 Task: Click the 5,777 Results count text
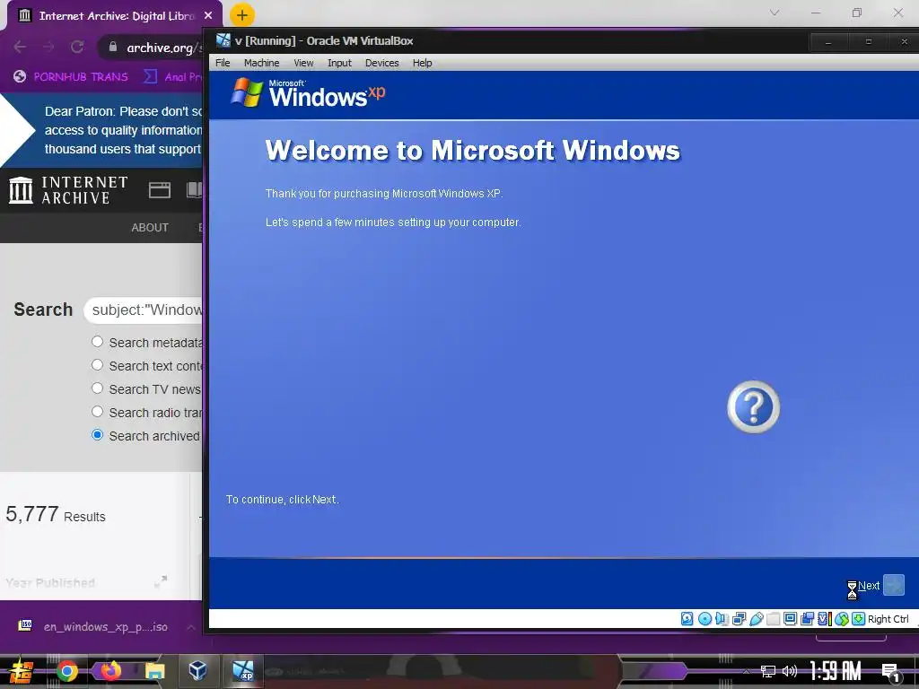tap(56, 514)
